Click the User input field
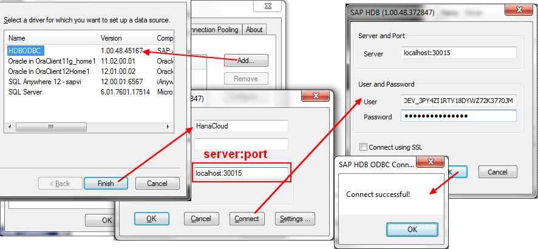Screen dimensions: 538x249 [458, 100]
